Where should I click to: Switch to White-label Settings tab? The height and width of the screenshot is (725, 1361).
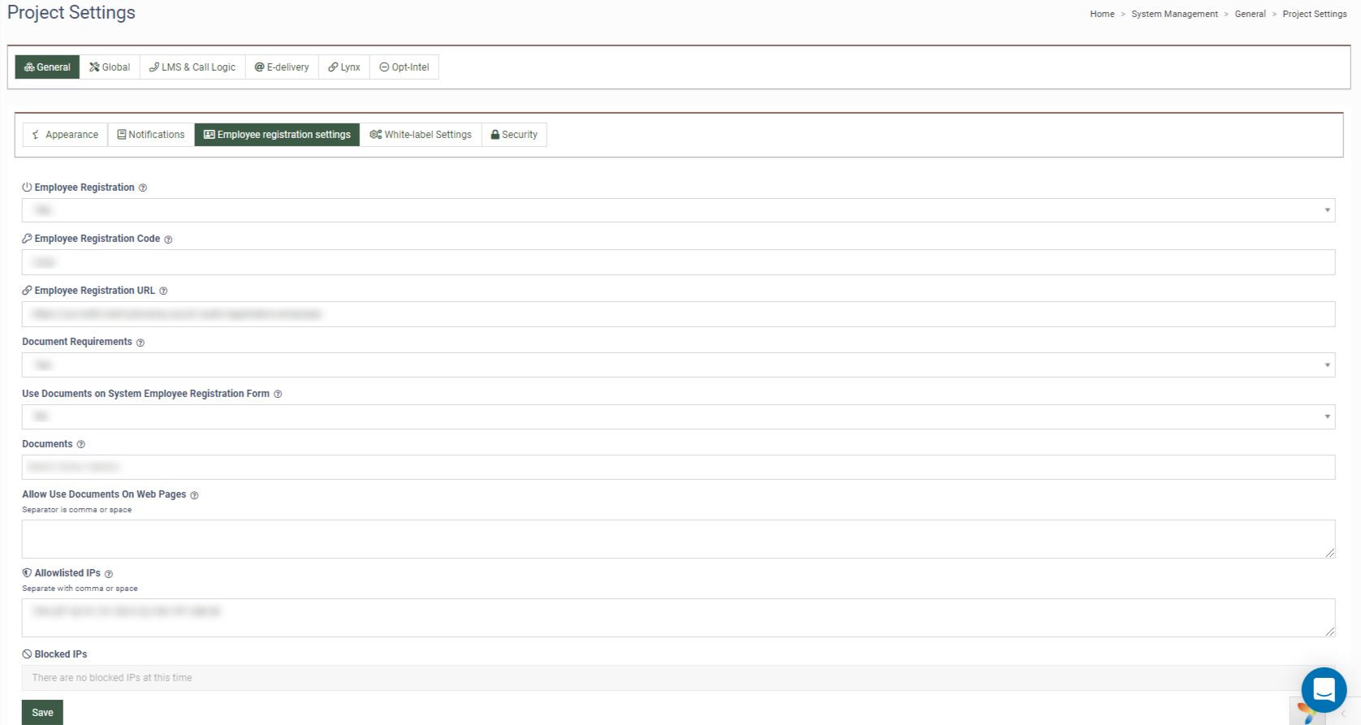(x=421, y=135)
